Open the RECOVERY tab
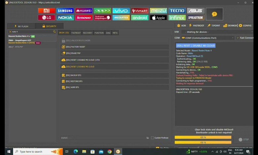The width and height of the screenshot is (258, 155). 88,33
